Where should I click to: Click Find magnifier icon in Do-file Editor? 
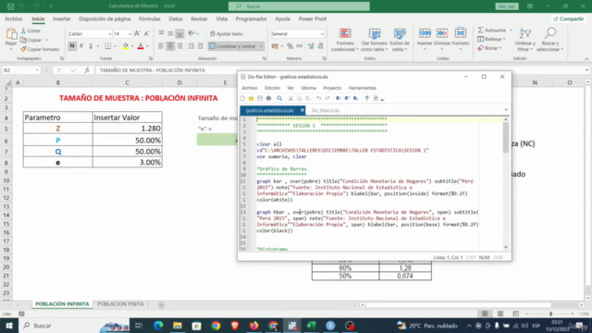point(279,98)
